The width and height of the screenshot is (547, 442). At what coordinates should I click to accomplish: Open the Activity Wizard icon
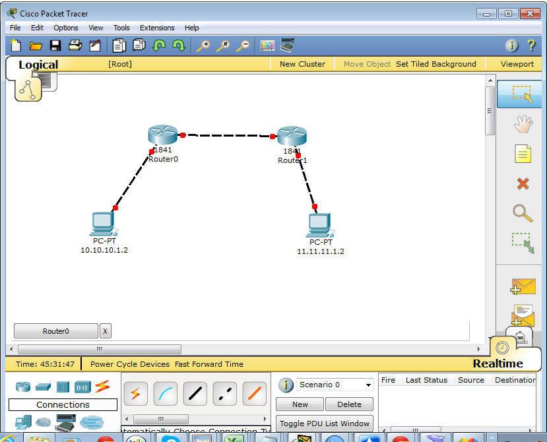pos(95,46)
